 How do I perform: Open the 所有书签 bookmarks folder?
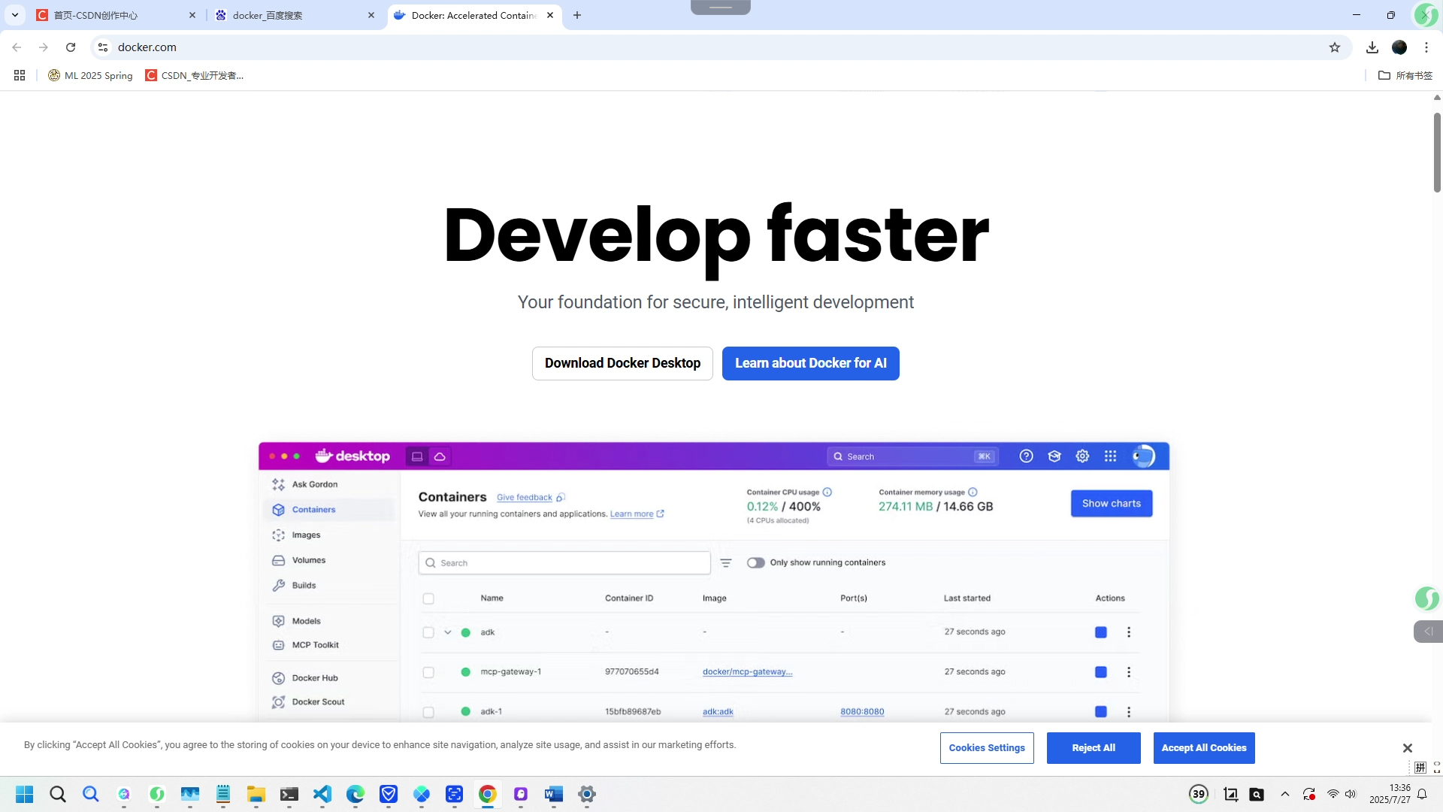pos(1405,75)
